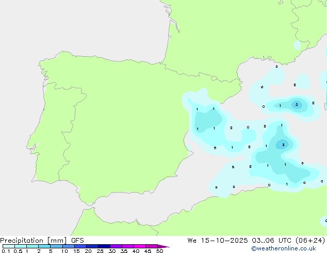Pick the 40–45 mm magenta legend swatch

[x=140, y=246]
